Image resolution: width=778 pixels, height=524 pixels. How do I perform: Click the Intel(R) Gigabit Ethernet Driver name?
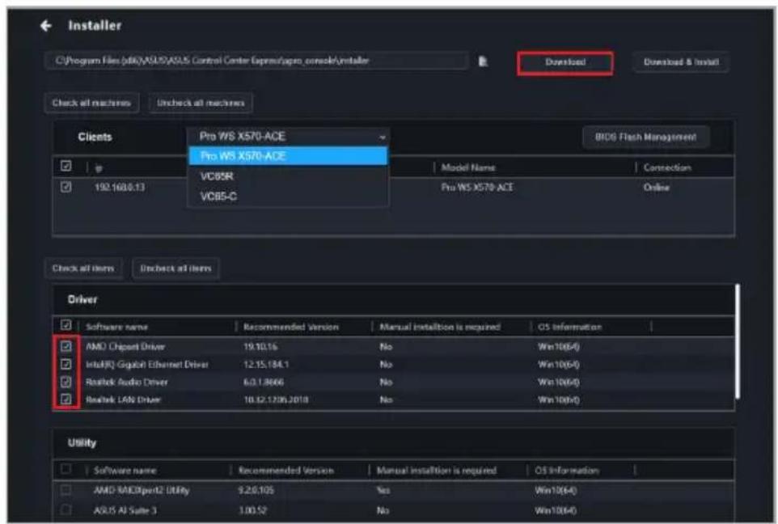147,365
